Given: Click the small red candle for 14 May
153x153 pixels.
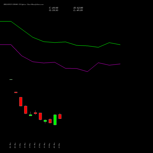Looking at the screenshot, I should click(35, 113).
